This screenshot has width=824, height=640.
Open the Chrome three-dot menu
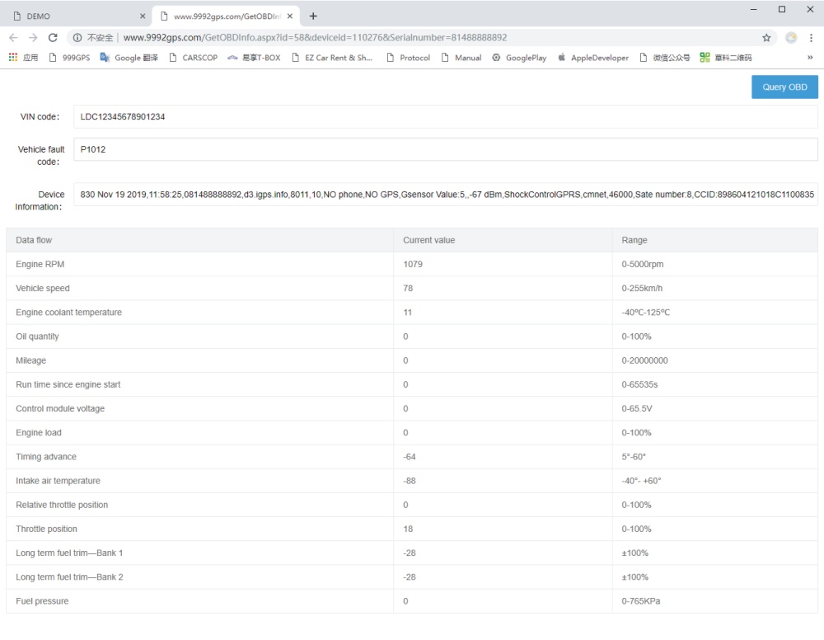(811, 37)
